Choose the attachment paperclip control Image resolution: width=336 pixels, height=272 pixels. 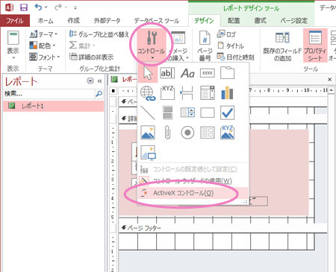click(x=167, y=133)
